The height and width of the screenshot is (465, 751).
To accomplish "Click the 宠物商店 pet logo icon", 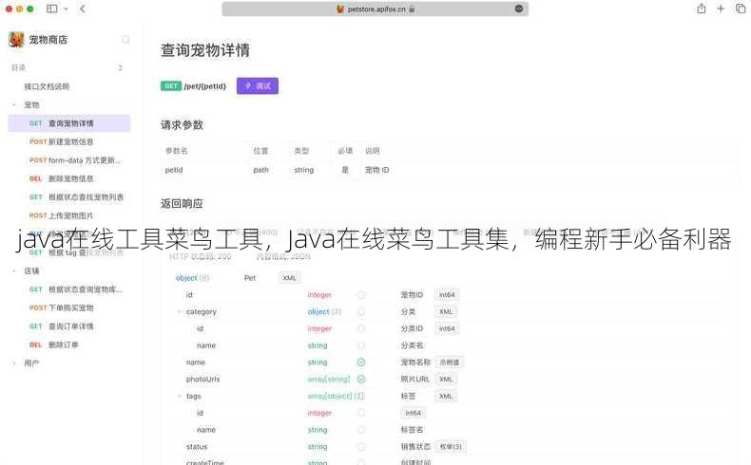I will [16, 40].
